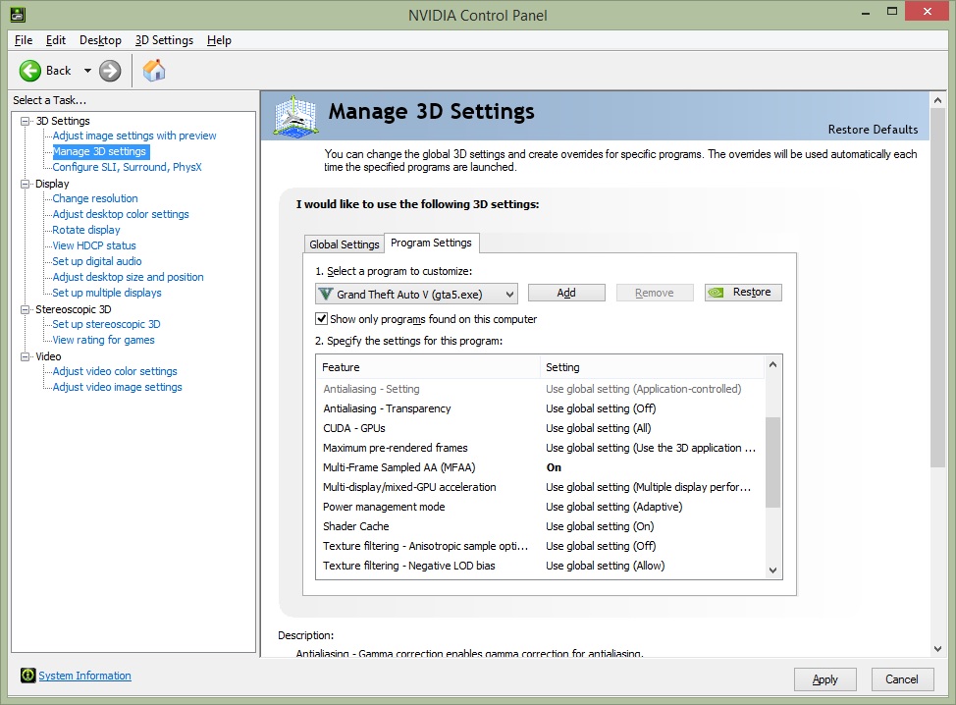Viewport: 956px width, 705px height.
Task: Click the Setting column header
Action: pos(652,367)
